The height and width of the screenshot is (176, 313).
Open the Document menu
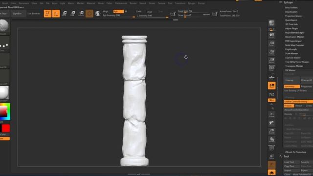click(24, 3)
